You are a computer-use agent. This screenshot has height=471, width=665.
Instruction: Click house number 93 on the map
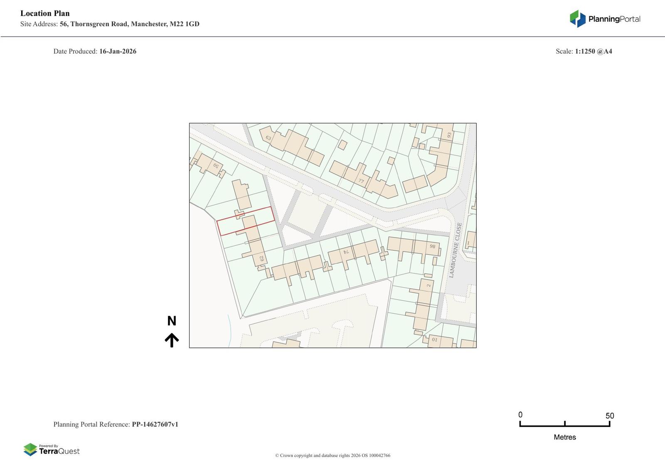pos(449,135)
